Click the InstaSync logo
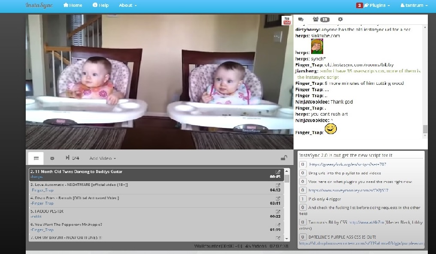The height and width of the screenshot is (254, 436). click(39, 5)
